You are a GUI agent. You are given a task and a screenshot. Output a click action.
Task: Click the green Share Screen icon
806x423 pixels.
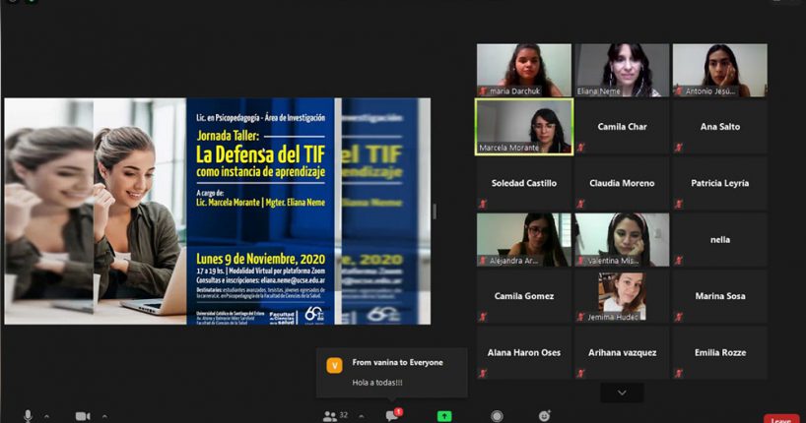pyautogui.click(x=444, y=416)
